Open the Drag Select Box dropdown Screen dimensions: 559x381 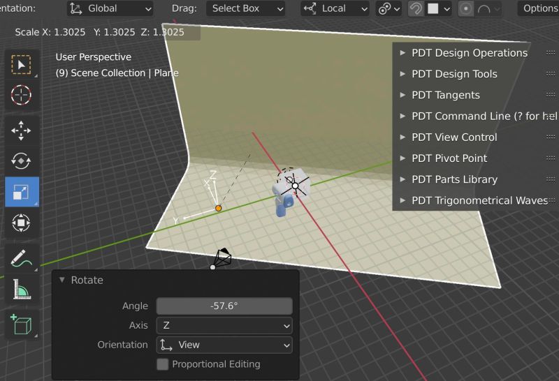pyautogui.click(x=246, y=8)
